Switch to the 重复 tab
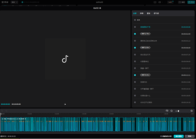The height and width of the screenshot is (139, 196). click(x=148, y=14)
